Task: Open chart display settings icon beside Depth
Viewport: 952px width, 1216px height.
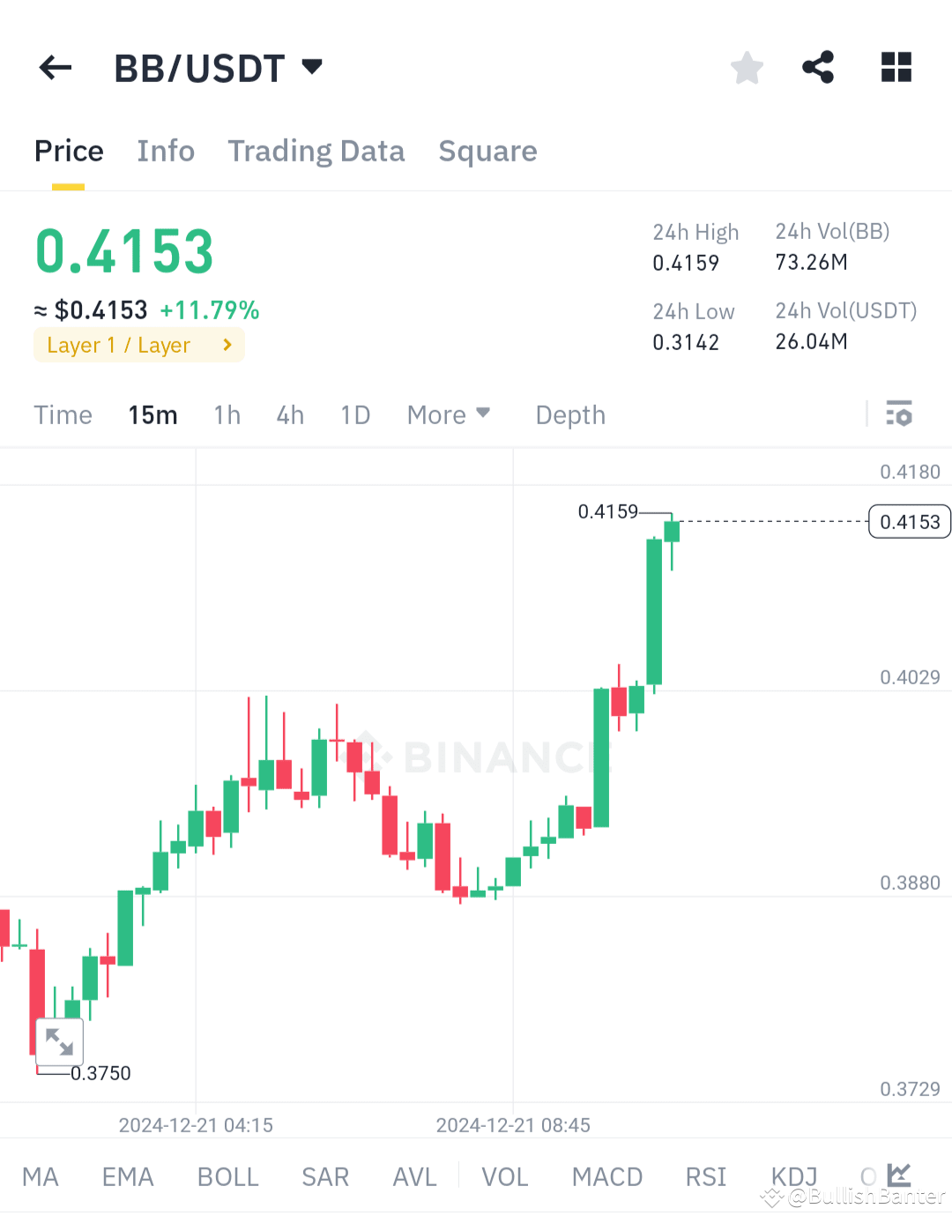Action: [898, 414]
